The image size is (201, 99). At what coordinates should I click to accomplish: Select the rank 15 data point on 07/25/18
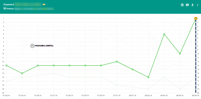[22, 73]
